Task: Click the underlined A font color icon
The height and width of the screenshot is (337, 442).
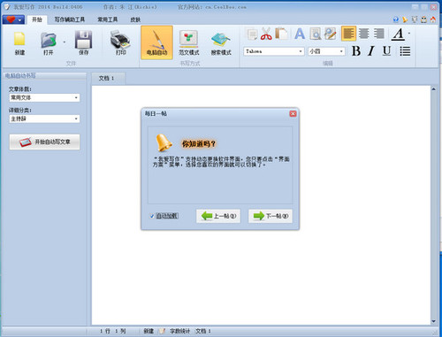Action: (x=399, y=34)
